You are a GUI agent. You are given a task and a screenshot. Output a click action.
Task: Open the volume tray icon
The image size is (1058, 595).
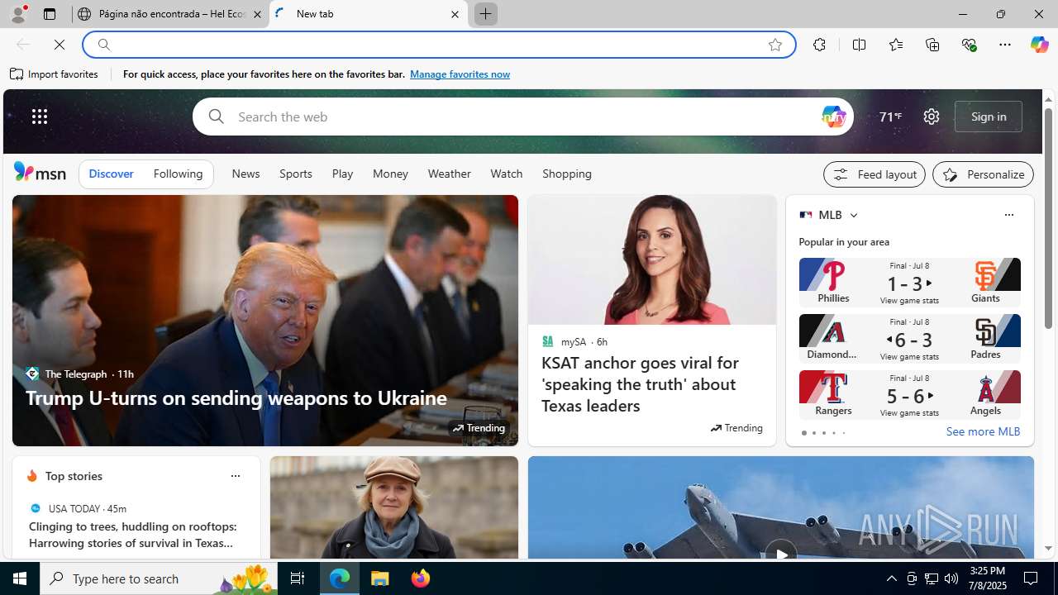click(951, 578)
